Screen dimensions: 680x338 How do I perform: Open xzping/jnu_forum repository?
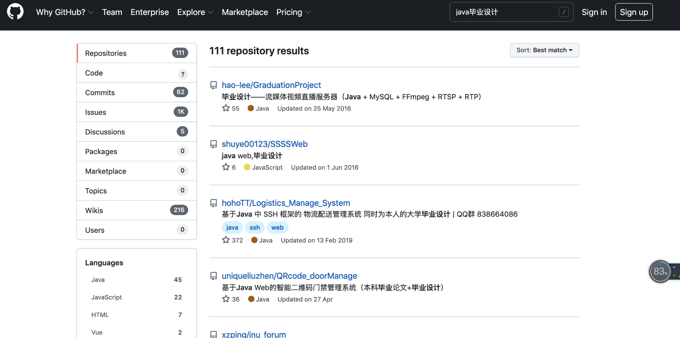tap(254, 335)
